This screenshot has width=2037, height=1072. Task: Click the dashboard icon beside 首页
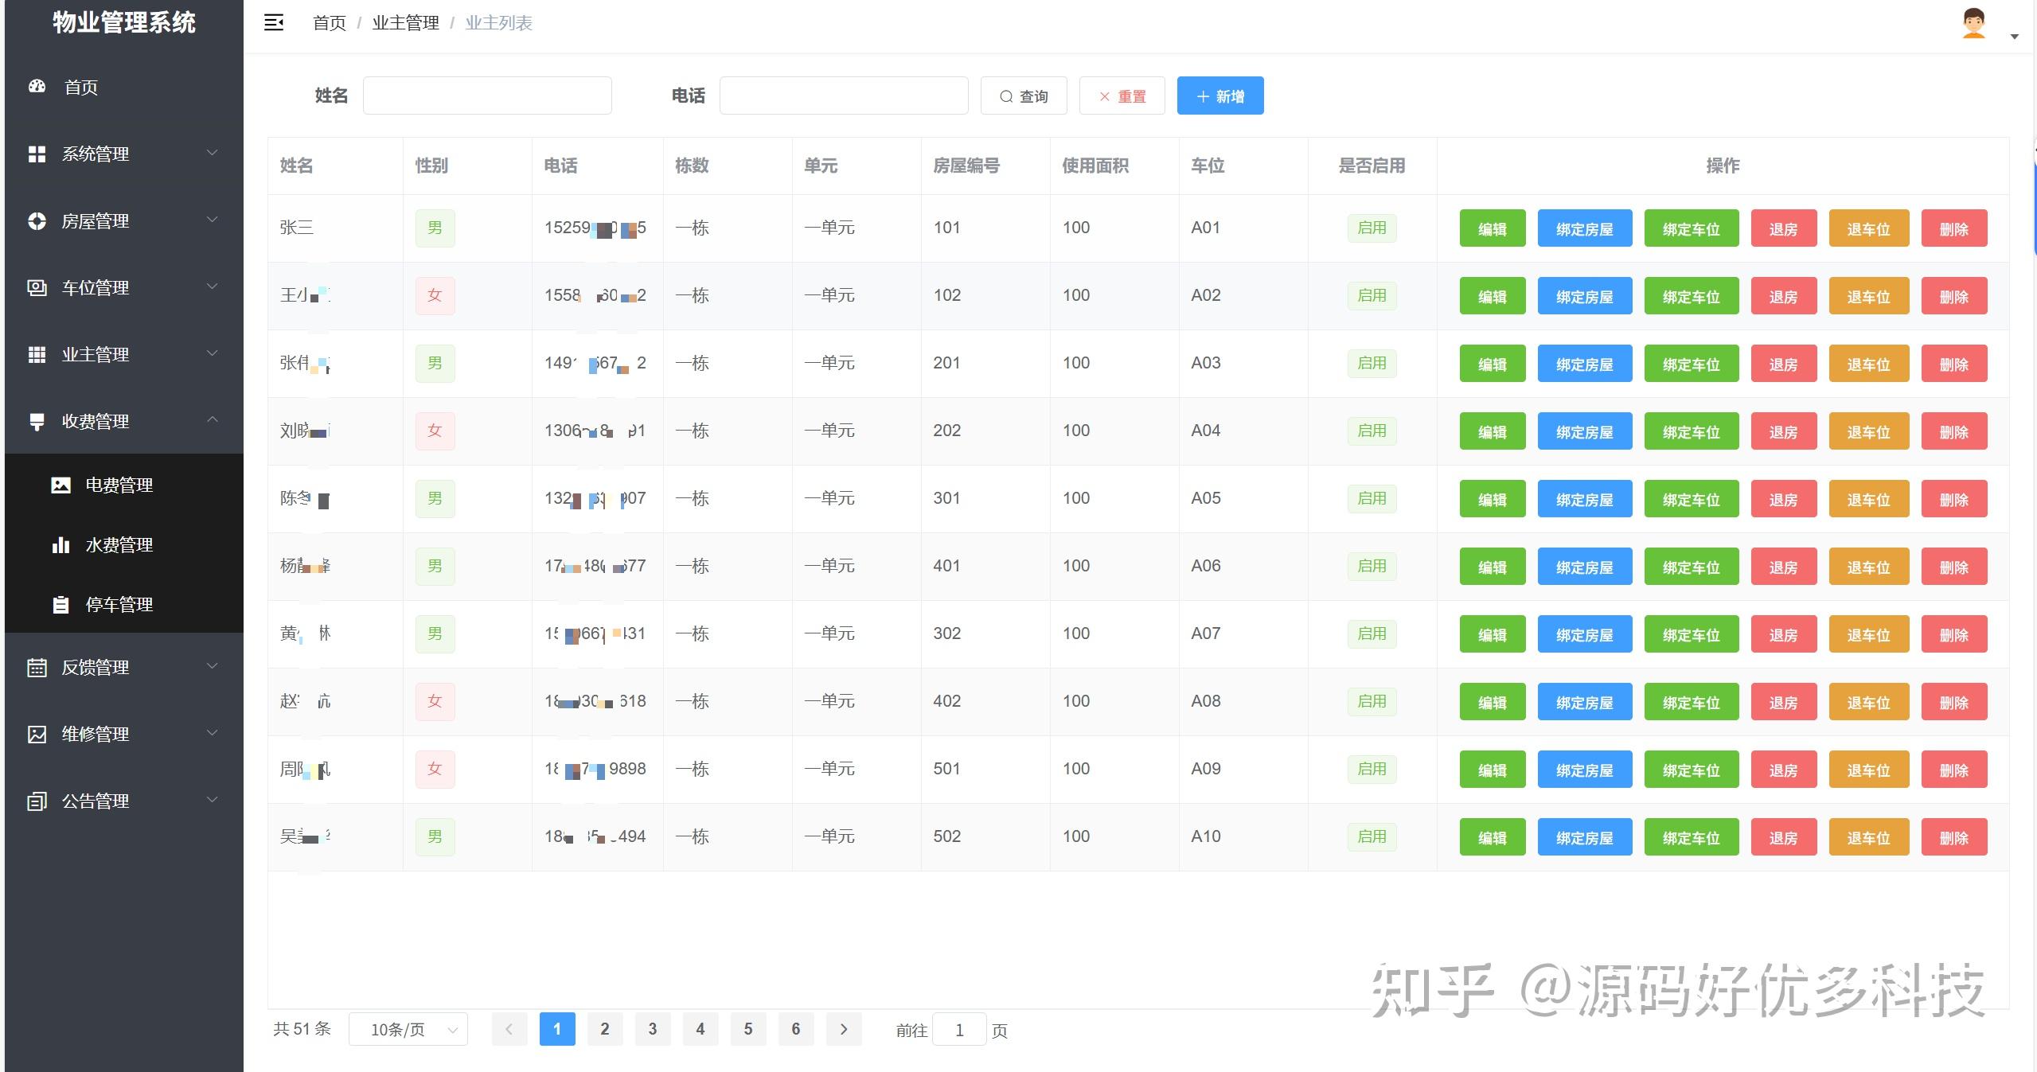(37, 87)
